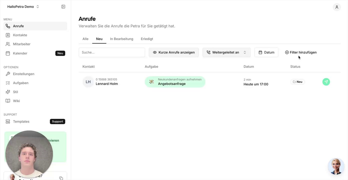The width and height of the screenshot is (348, 180).
Task: Open Kontakte in the sidebar
Action: pyautogui.click(x=20, y=35)
